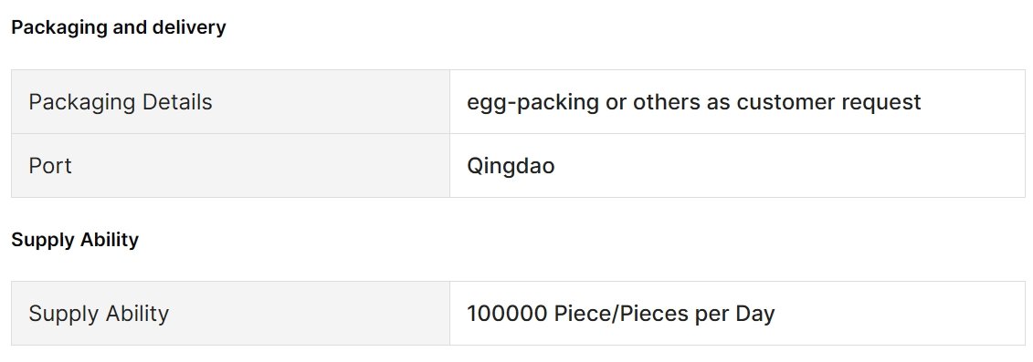
Task: Click the Packaging and delivery heading
Action: (x=119, y=27)
